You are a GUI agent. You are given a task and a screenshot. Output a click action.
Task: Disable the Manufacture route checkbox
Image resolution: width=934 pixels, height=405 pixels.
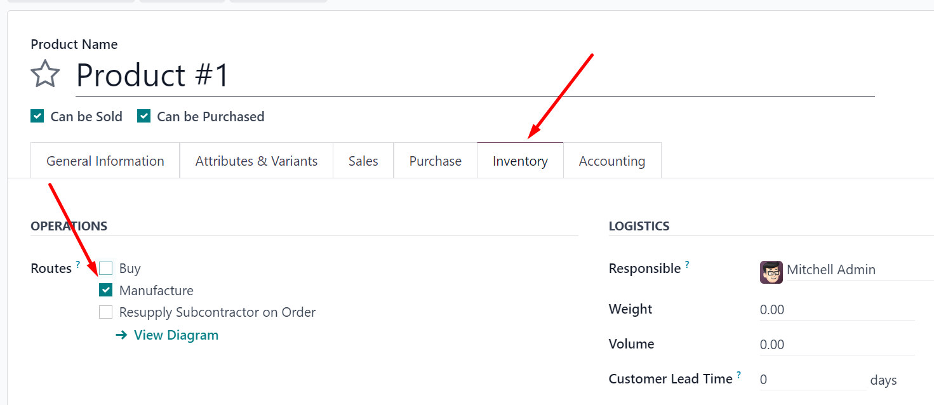coord(105,291)
